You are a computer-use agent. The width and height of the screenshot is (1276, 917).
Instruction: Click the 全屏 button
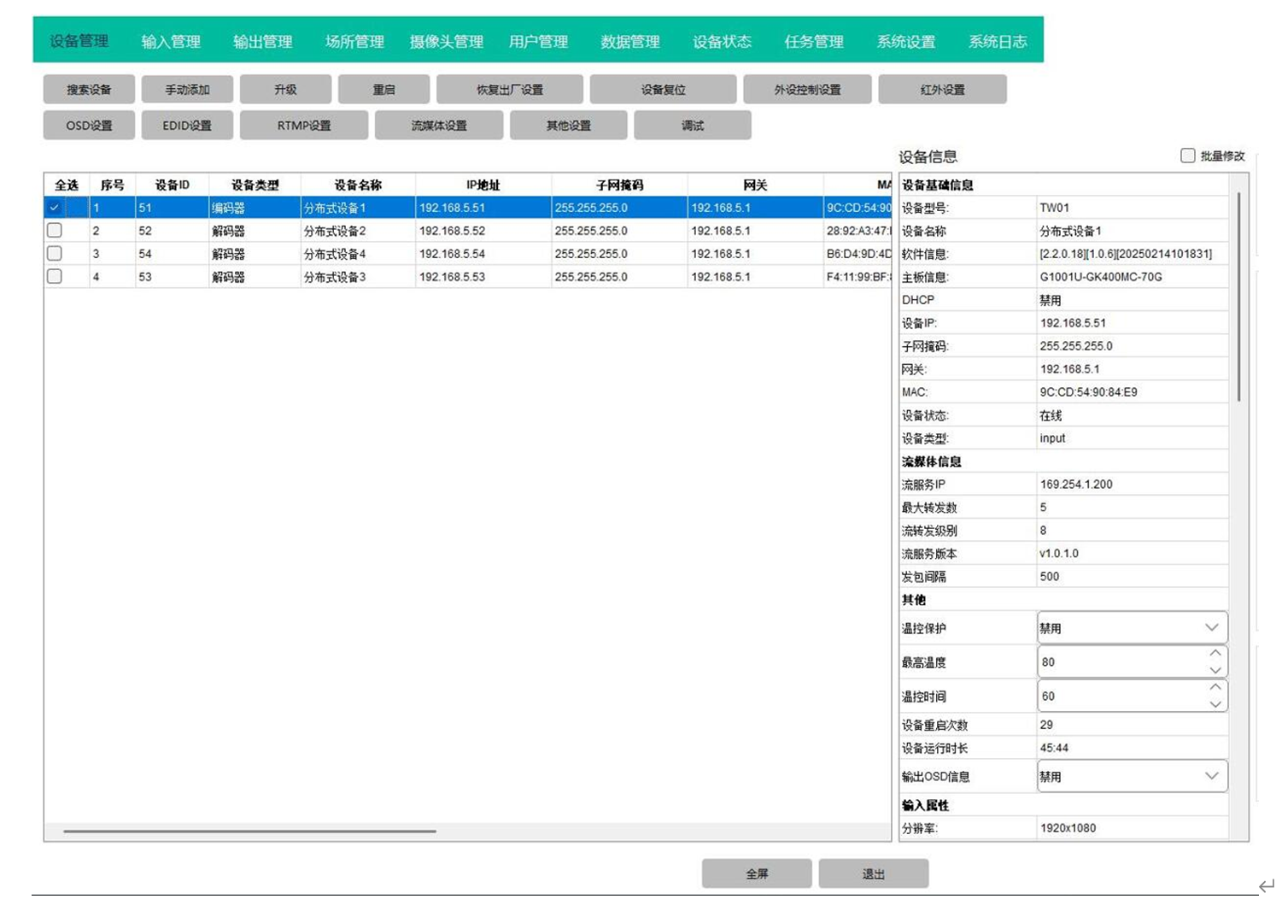click(757, 873)
